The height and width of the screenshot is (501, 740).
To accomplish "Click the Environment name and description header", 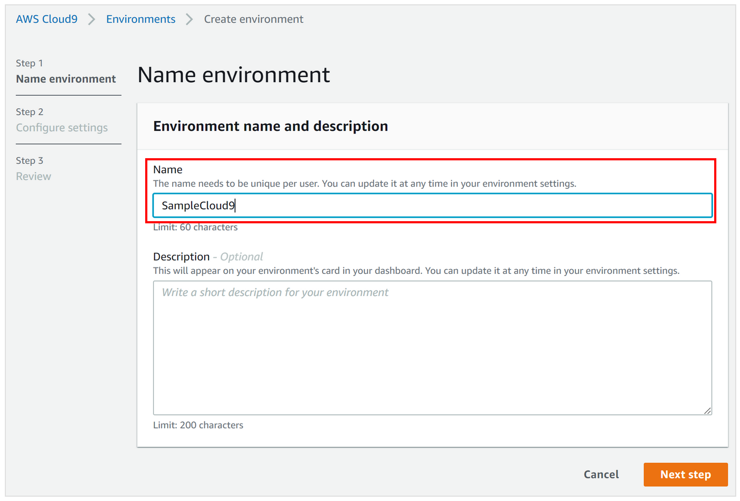I will point(271,126).
